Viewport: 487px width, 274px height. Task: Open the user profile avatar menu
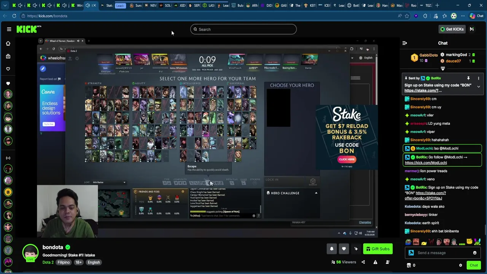click(472, 29)
